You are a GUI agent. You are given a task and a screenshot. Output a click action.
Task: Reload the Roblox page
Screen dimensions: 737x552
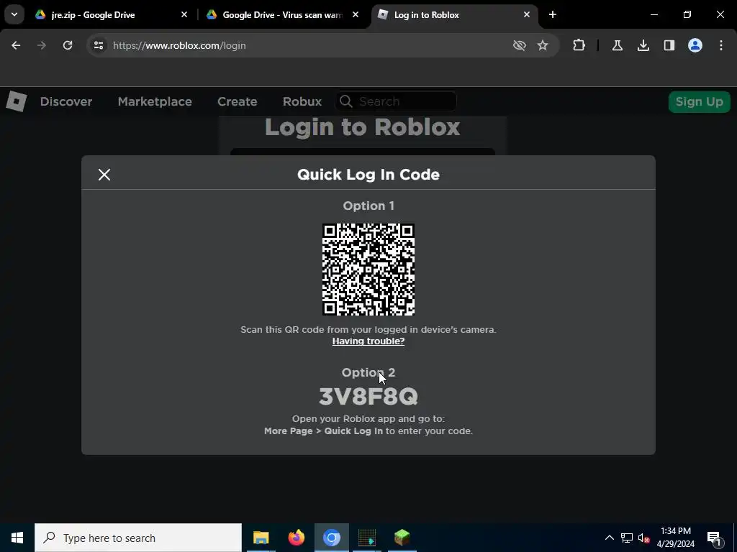click(x=68, y=45)
